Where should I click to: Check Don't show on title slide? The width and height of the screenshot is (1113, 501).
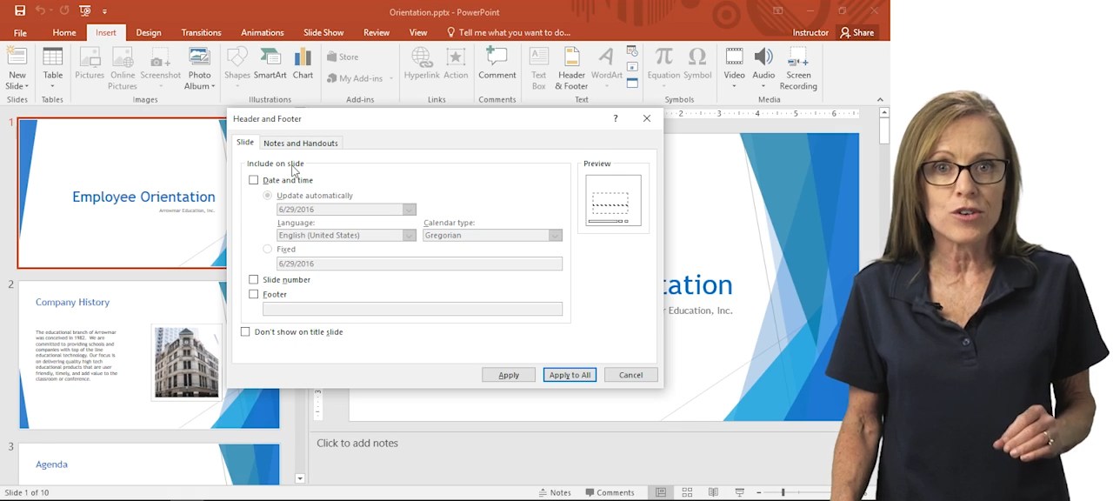pyautogui.click(x=245, y=331)
